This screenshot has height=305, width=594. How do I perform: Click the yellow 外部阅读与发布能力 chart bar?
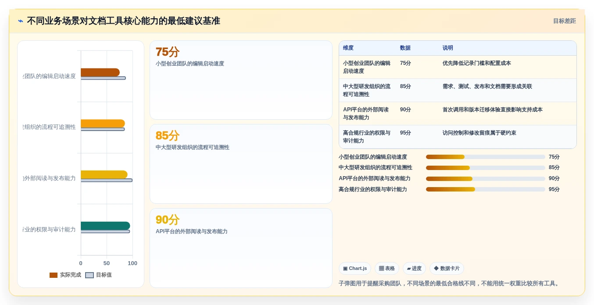tap(104, 174)
